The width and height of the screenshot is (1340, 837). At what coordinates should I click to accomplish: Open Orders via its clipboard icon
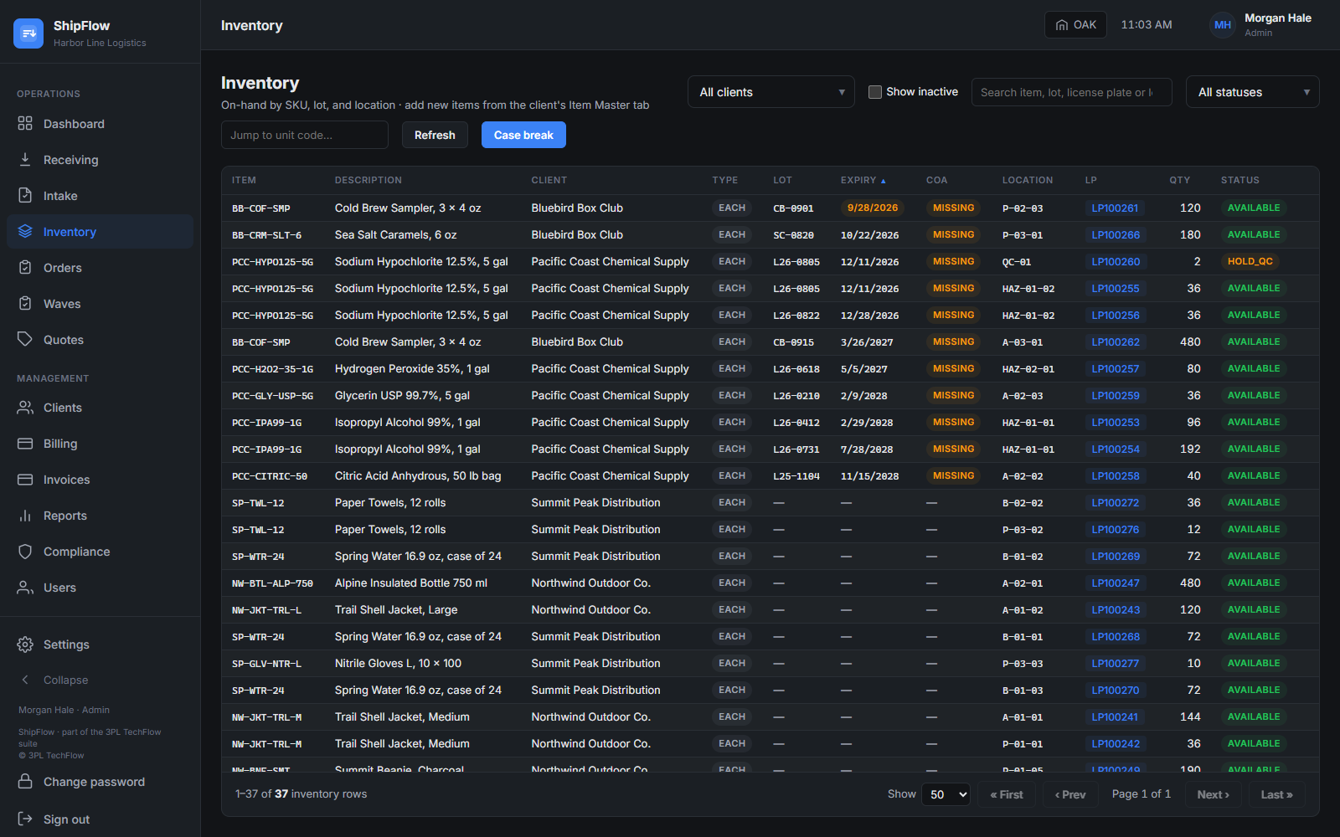pyautogui.click(x=25, y=267)
